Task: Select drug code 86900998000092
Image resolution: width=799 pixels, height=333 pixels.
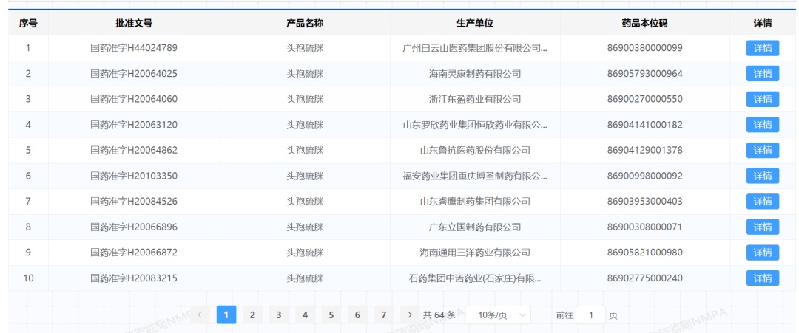Action: (644, 176)
